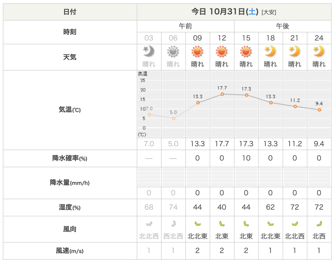The height and width of the screenshot is (263, 335).
Task: Click the sunny icon for 09
Action: tap(197, 52)
